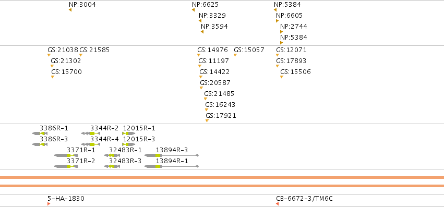Viewport: 444px width, 207px height.
Task: Click the GS:12071 triangle marker
Action: (278, 55)
